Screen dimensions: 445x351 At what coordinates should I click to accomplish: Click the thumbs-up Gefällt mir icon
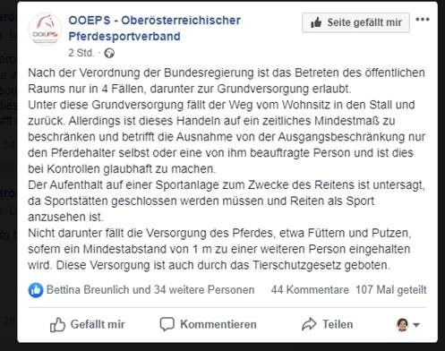[57, 324]
